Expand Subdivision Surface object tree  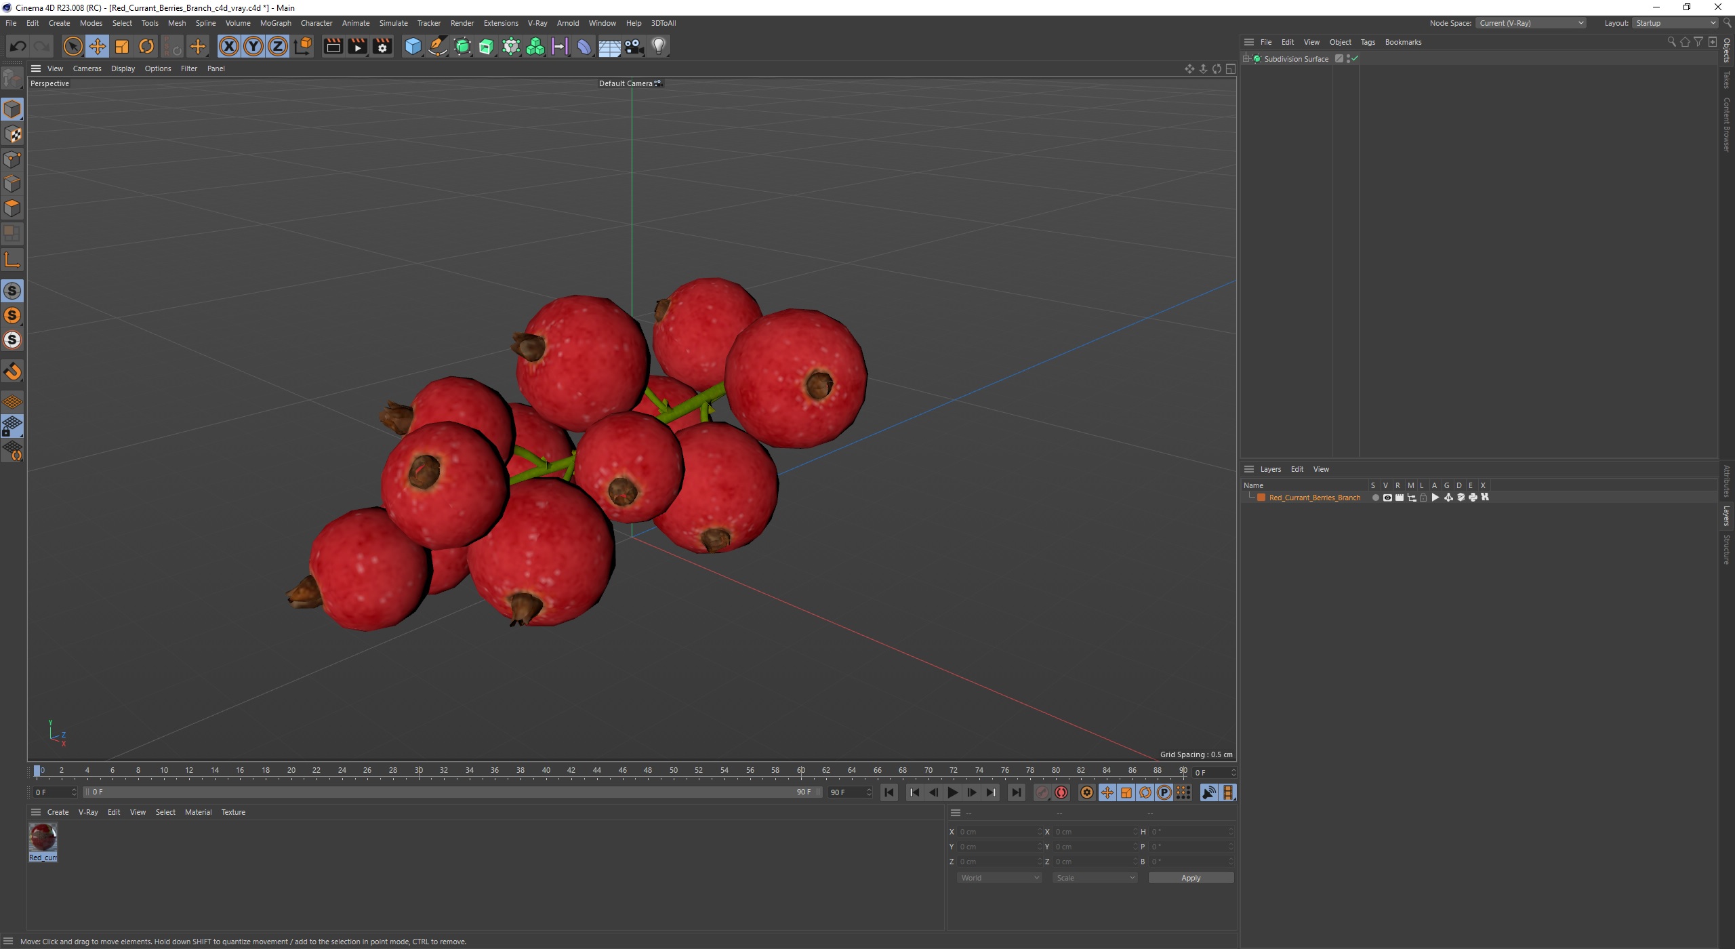point(1246,59)
